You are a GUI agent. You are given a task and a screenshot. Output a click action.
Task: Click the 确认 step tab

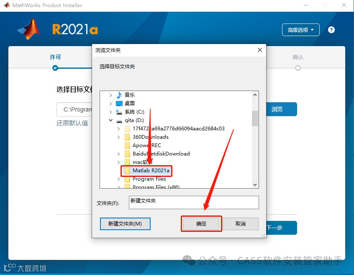coord(298,57)
